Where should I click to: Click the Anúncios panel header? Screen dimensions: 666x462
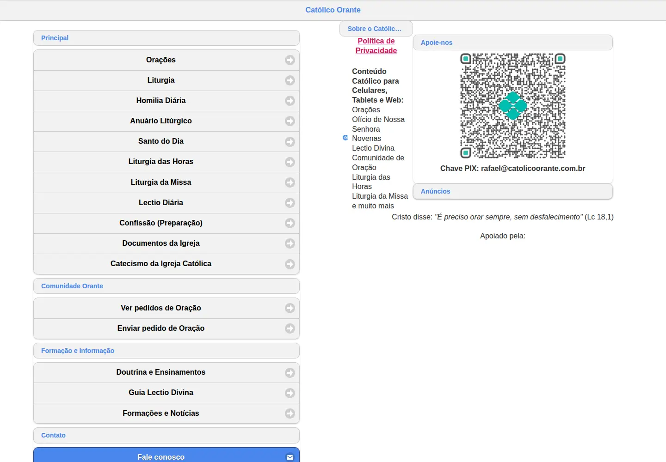point(513,191)
